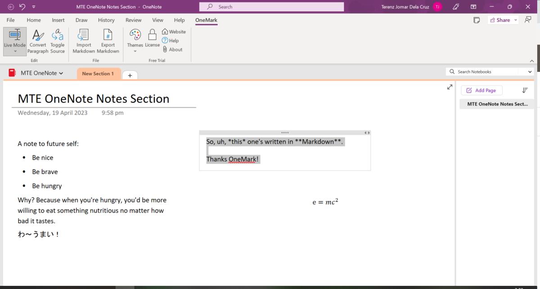This screenshot has width=540, height=289.
Task: Click Export Markdown
Action: (108, 40)
